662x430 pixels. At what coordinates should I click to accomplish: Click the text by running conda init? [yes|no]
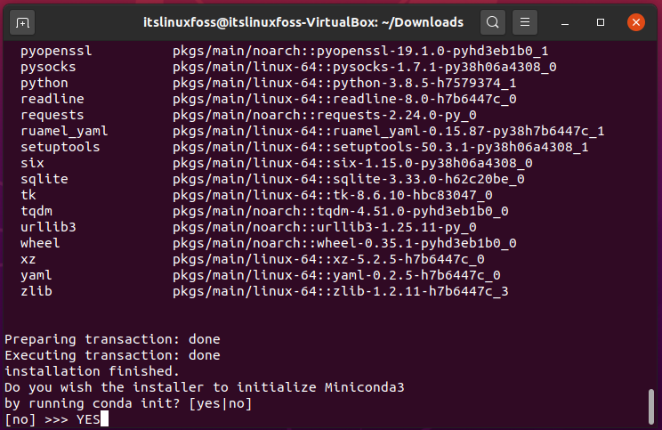pyautogui.click(x=128, y=404)
